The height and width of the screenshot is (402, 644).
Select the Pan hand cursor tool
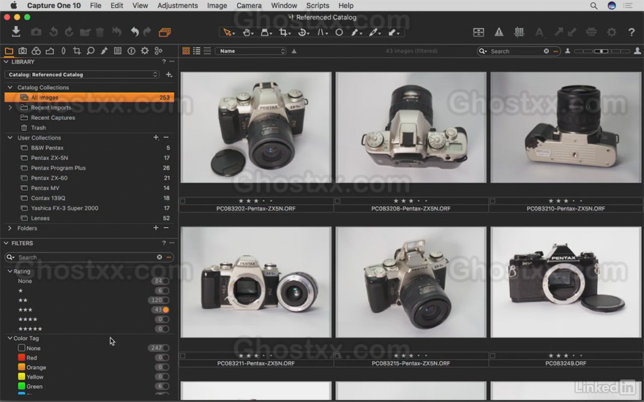point(247,32)
